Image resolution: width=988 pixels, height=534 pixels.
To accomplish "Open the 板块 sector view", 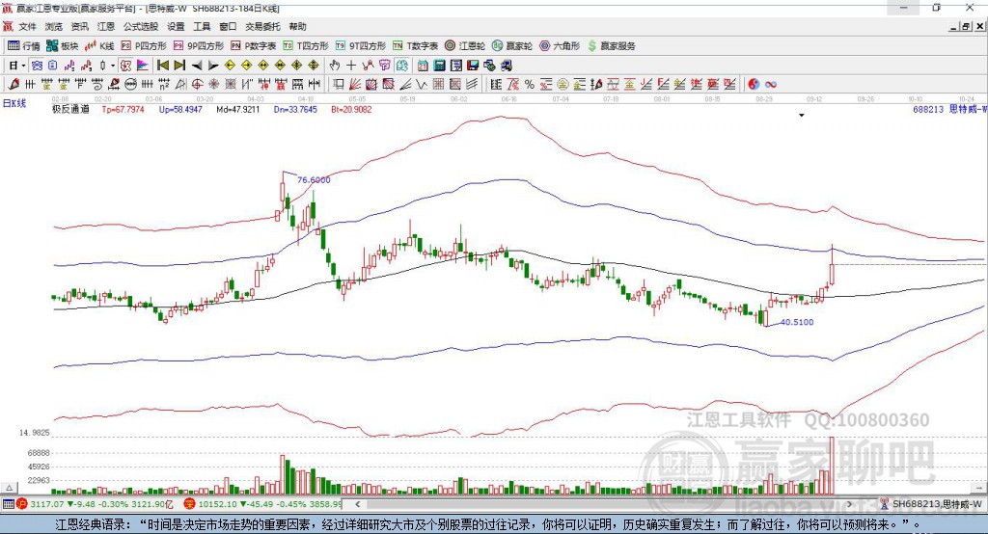I will (62, 46).
